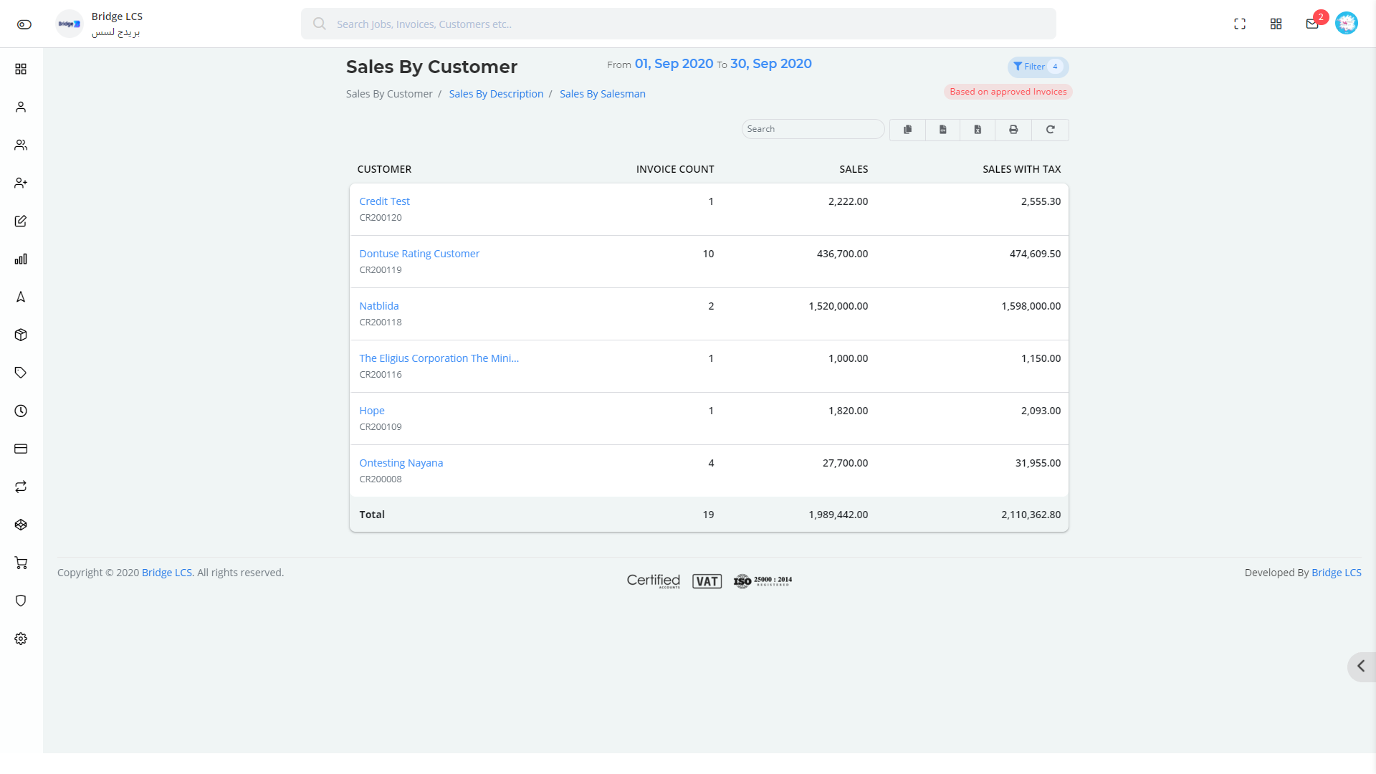The image size is (1376, 774).
Task: Open Credit Test customer
Action: pyautogui.click(x=385, y=201)
